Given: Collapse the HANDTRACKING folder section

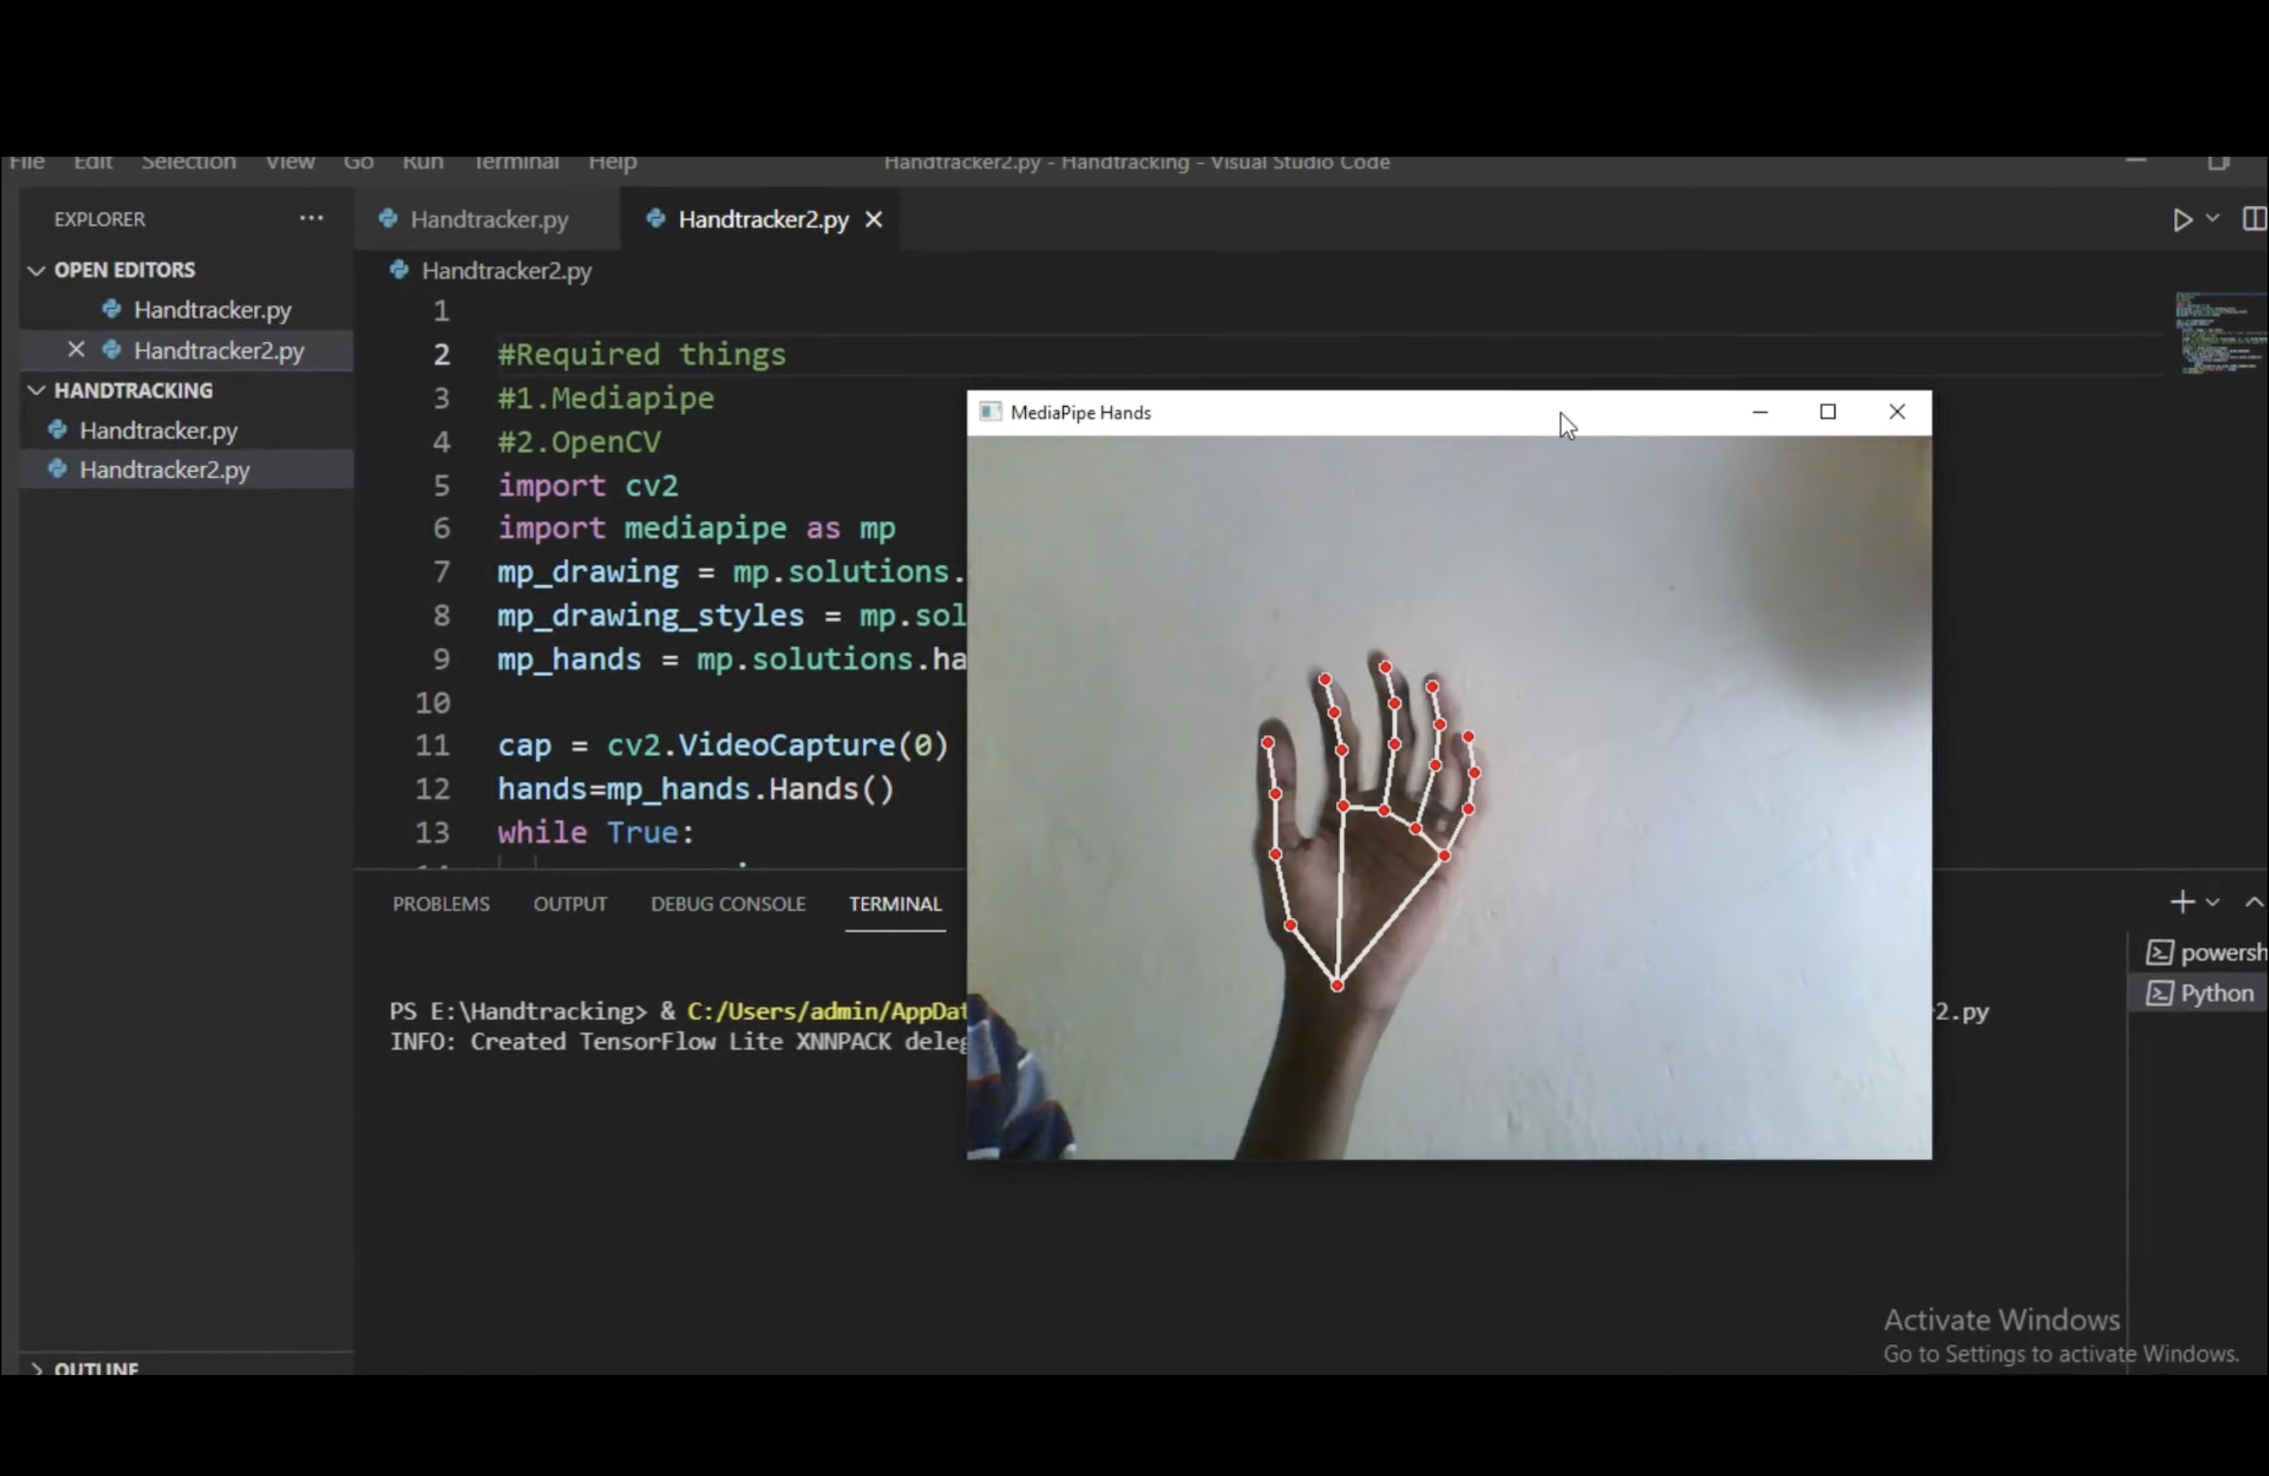Looking at the screenshot, I should (x=133, y=390).
